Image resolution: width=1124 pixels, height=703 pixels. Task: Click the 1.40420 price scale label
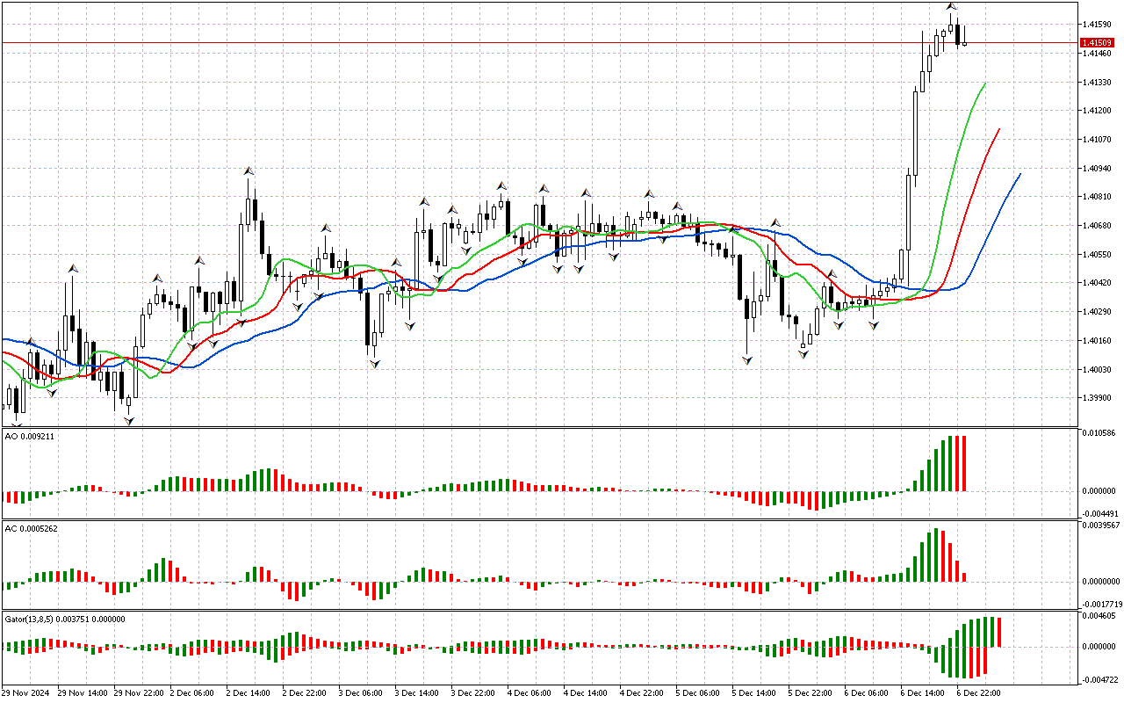1096,284
